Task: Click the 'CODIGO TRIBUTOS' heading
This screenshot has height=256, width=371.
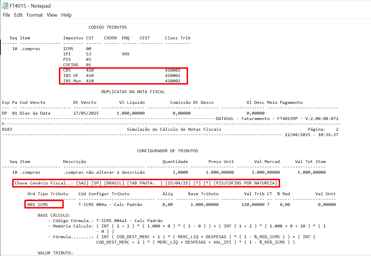Action: [108, 27]
